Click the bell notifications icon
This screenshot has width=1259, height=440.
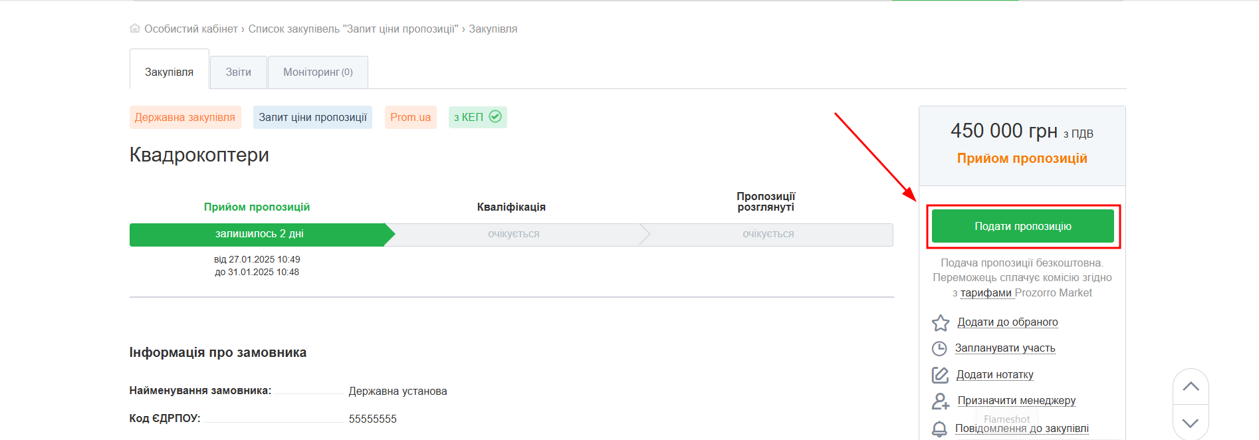tap(939, 429)
